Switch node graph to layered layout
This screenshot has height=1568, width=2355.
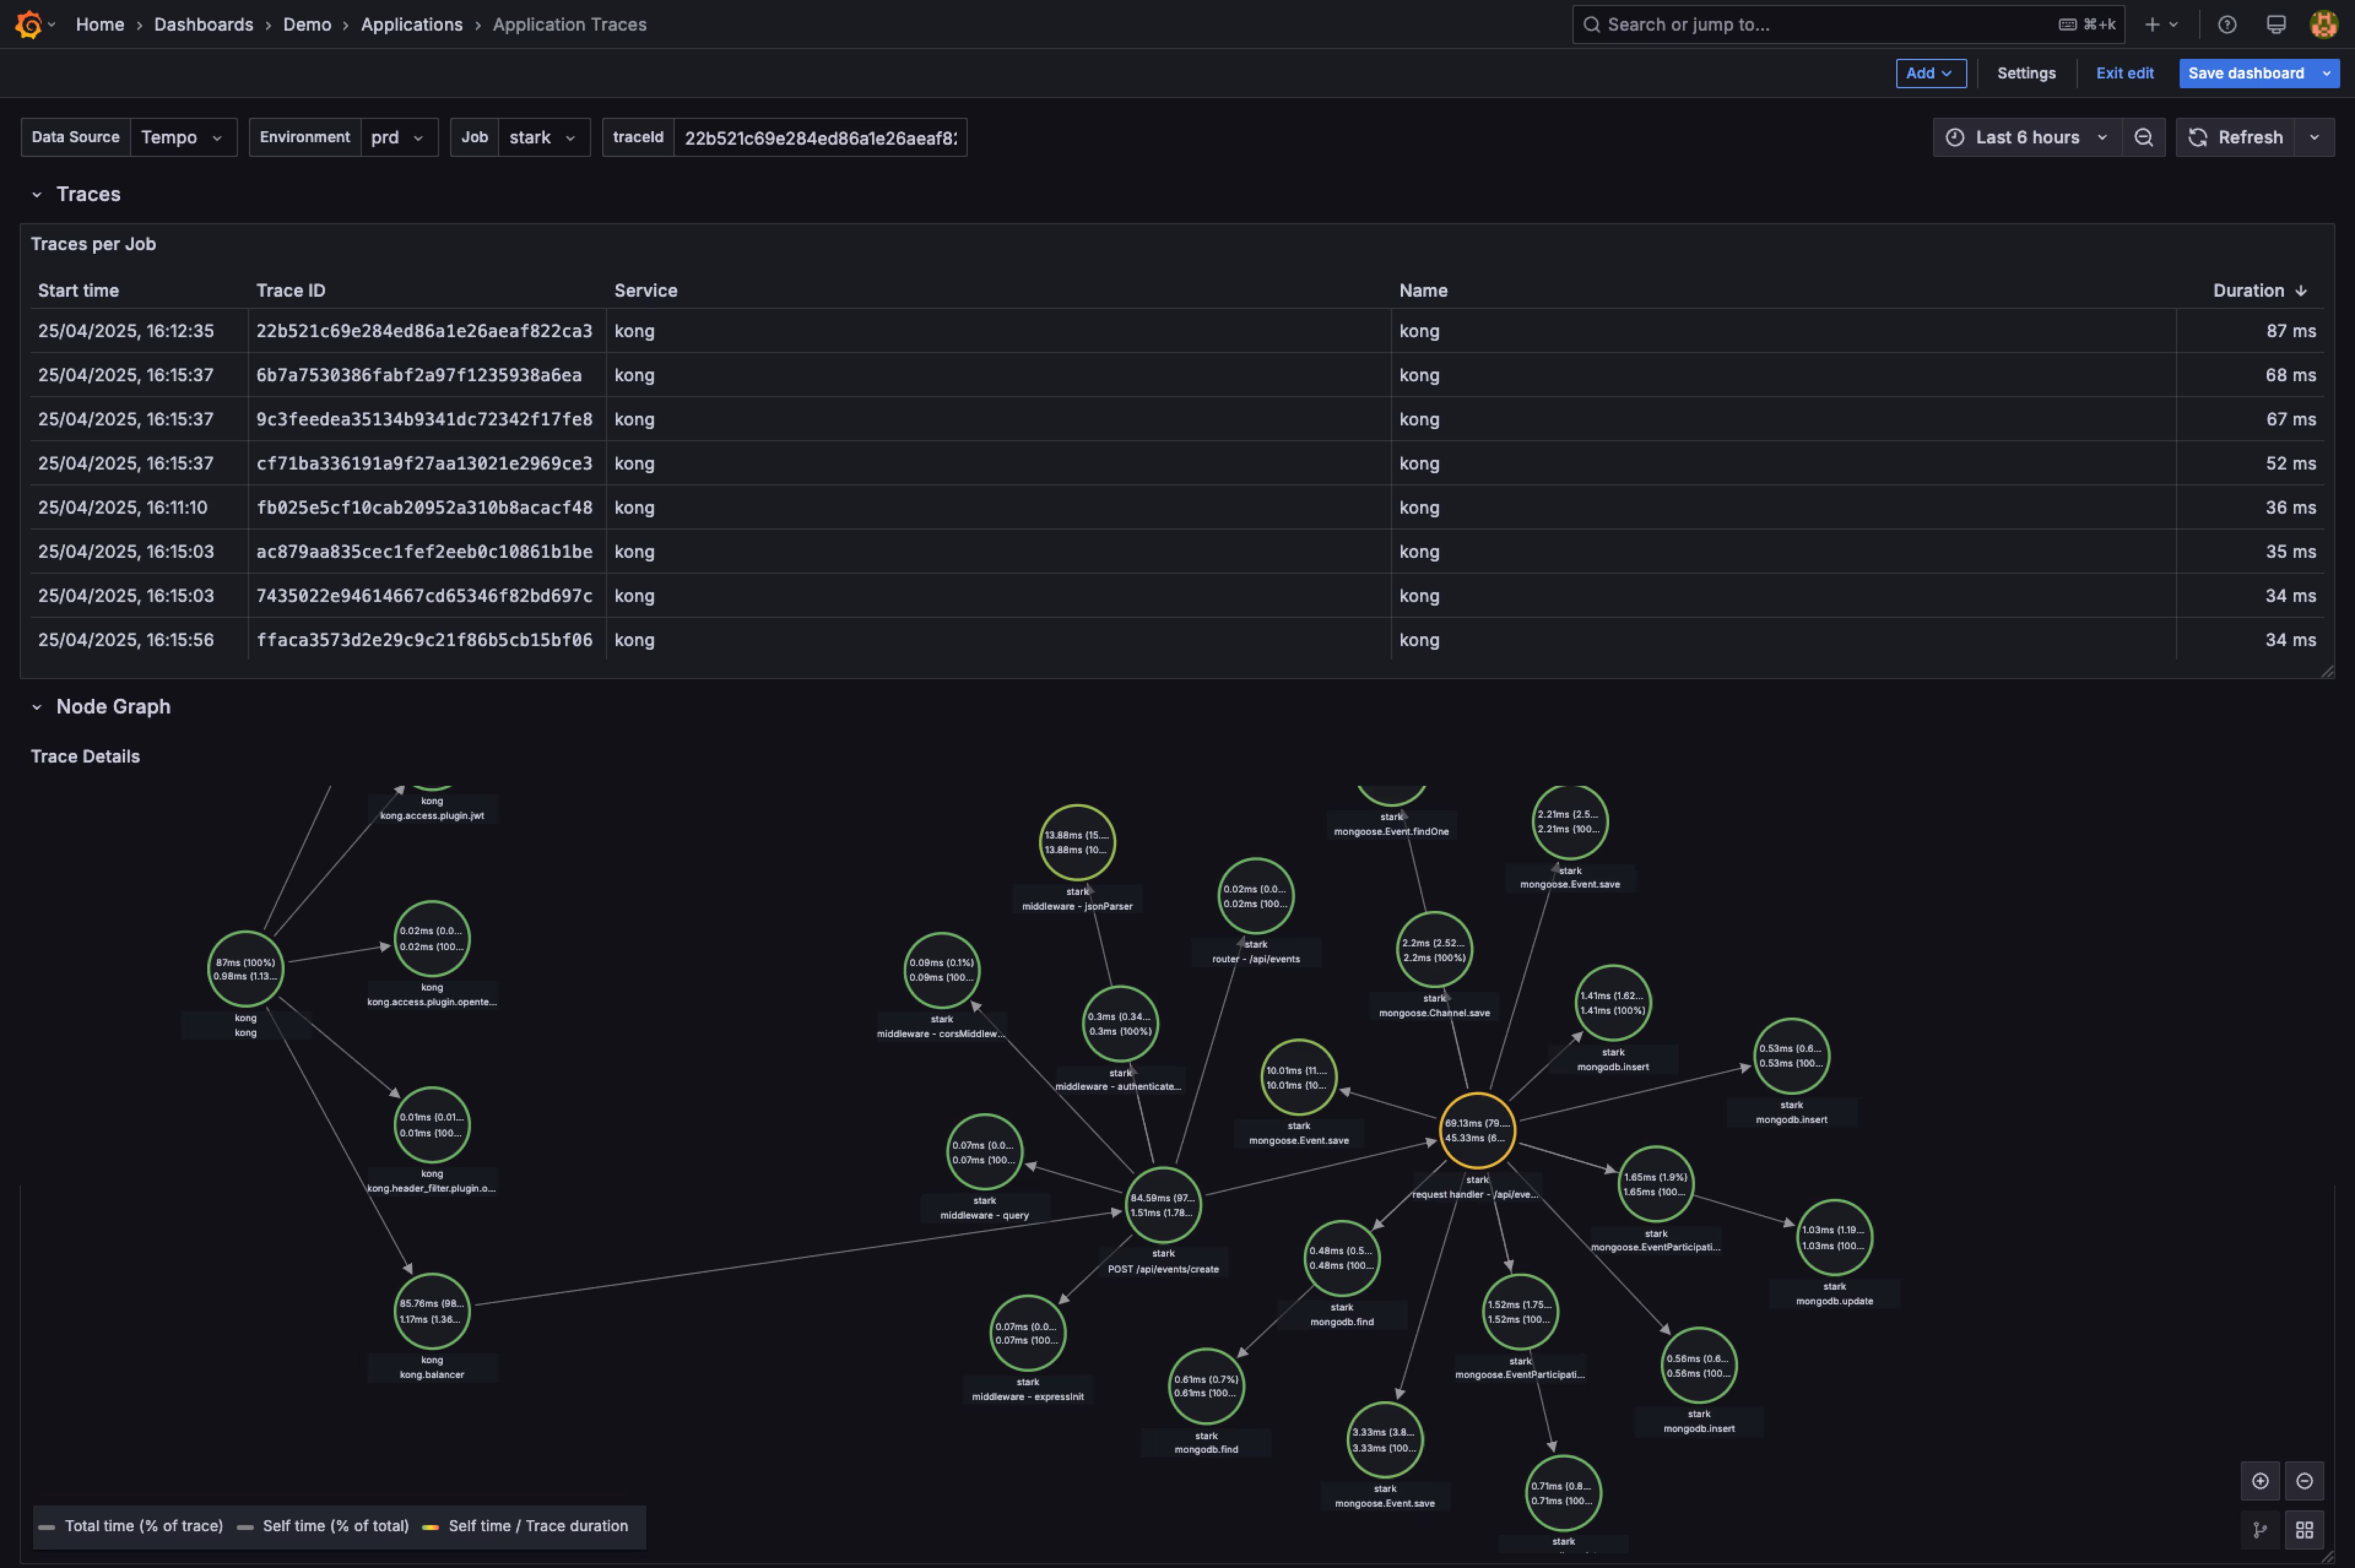click(x=2260, y=1530)
